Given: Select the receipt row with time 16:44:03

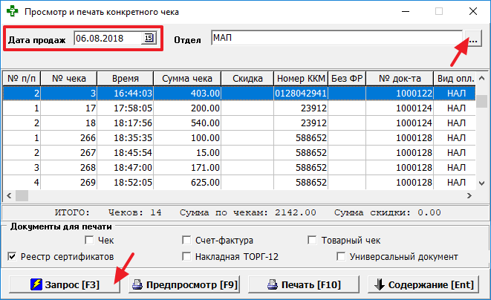Looking at the screenshot, I should tap(239, 93).
